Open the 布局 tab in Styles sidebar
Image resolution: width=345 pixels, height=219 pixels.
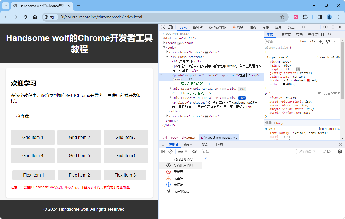(x=299, y=34)
